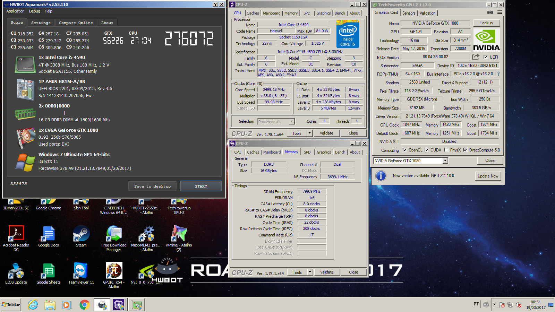
Task: Select Bench tab in upper CPU-Z window
Action: [x=340, y=13]
